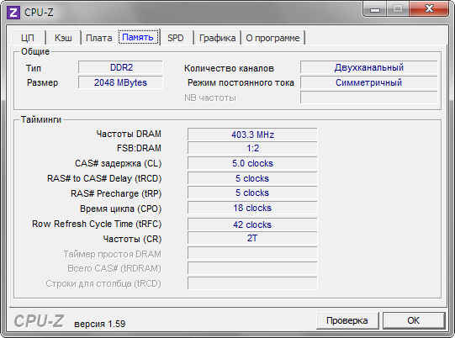The height and width of the screenshot is (338, 455).
Task: Go to the Плата tab
Action: (x=99, y=38)
